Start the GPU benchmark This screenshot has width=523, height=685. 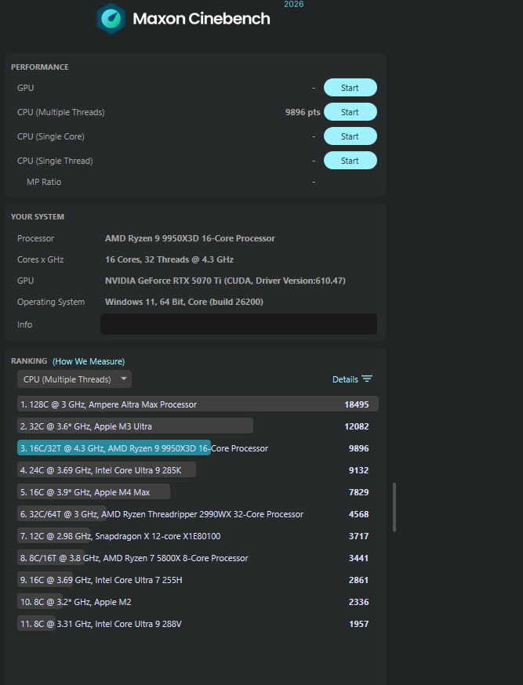[x=350, y=88]
